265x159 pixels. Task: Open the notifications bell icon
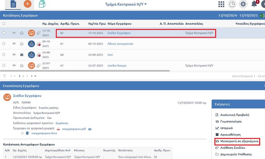coord(254,4)
